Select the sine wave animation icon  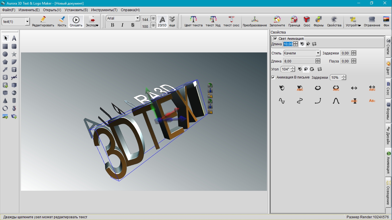pyautogui.click(x=282, y=101)
